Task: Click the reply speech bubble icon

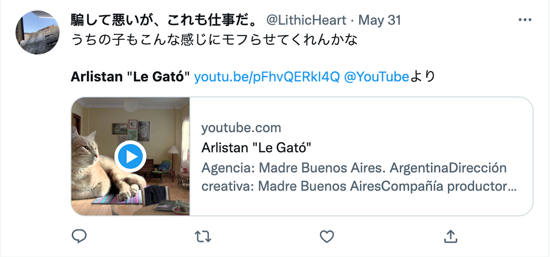Action: [80, 236]
